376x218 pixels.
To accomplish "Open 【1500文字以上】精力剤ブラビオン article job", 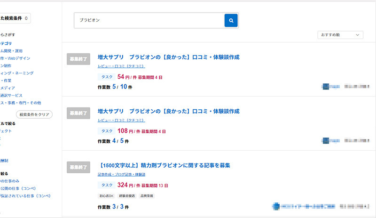I will (x=164, y=165).
